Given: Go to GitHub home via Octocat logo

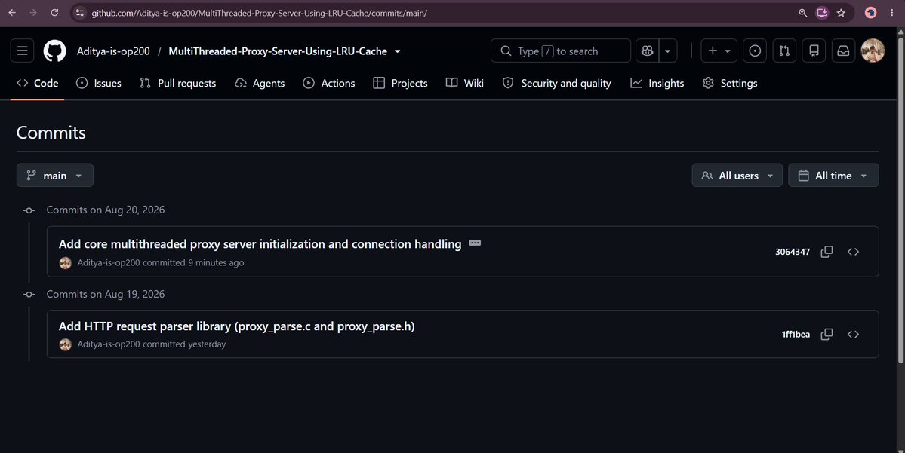Looking at the screenshot, I should pos(55,51).
